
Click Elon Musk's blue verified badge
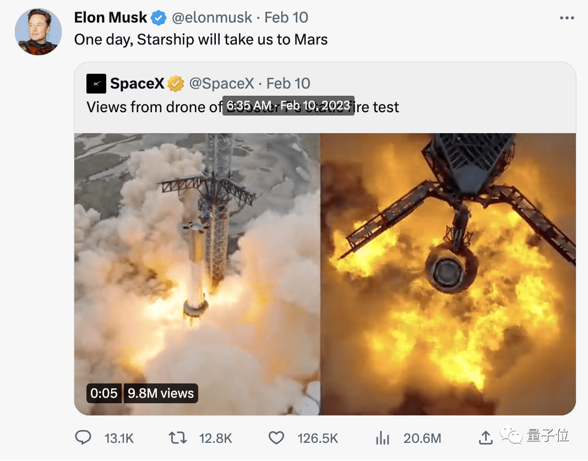coord(159,18)
